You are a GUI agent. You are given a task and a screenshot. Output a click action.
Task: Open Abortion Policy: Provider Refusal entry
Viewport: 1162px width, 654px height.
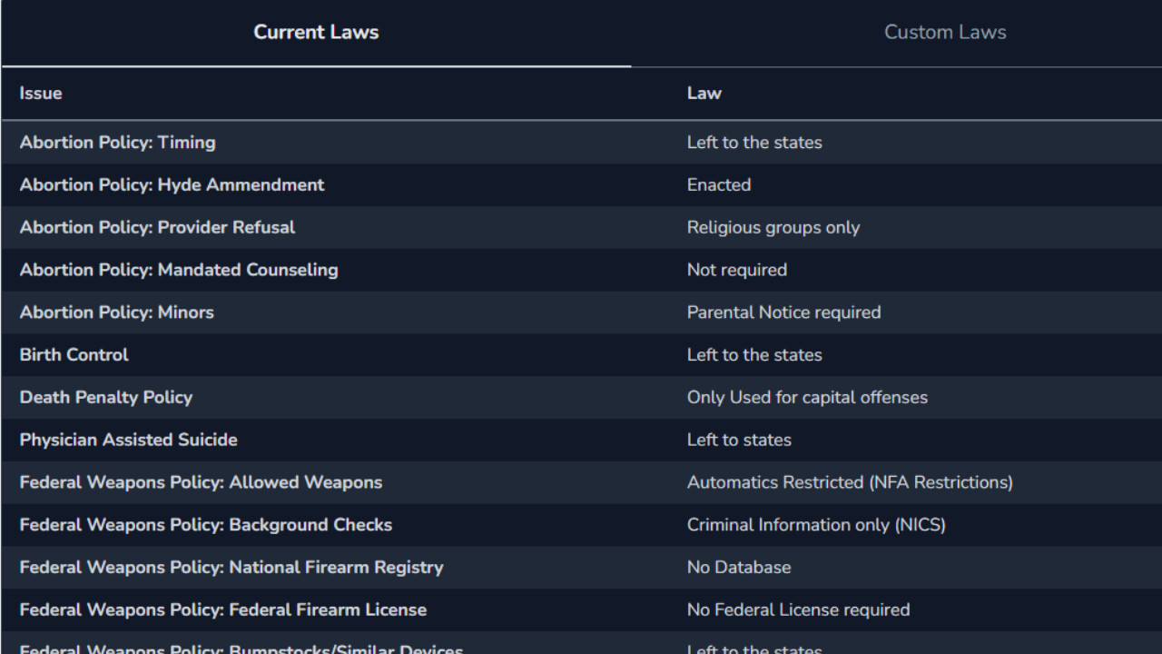(x=157, y=227)
